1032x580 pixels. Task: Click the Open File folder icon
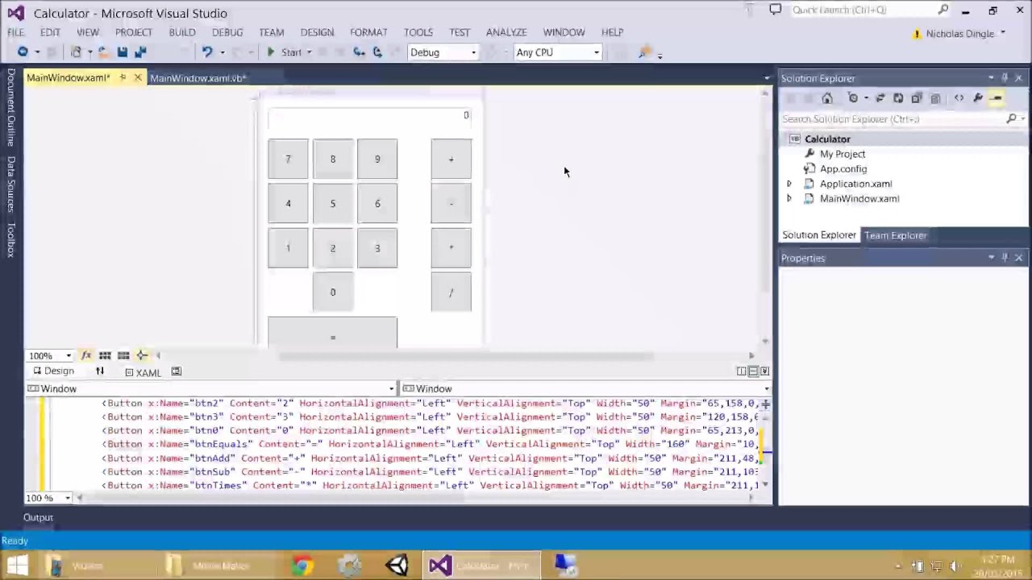pyautogui.click(x=103, y=52)
